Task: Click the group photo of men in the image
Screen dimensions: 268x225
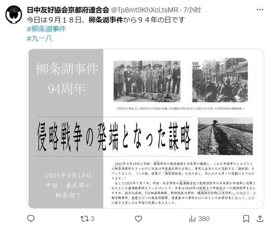Action: (x=147, y=81)
